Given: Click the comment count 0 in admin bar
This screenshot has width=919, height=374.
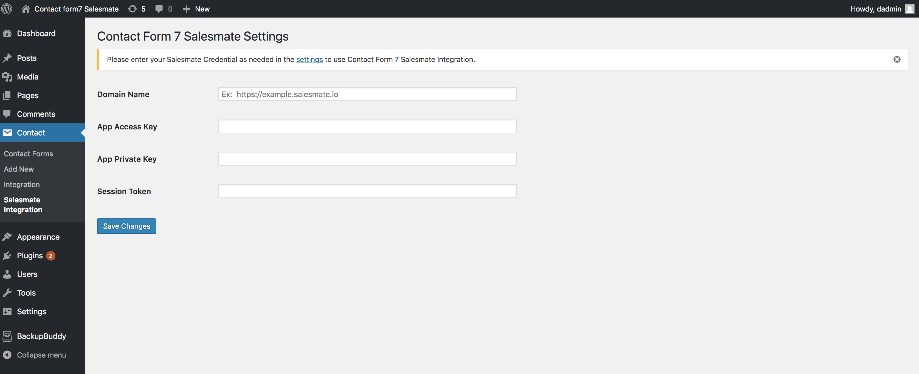Looking at the screenshot, I should [x=170, y=9].
